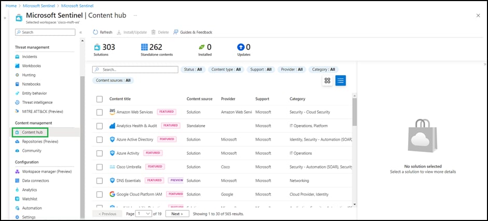Screen dimensions: 488x221
Task: Open the Content type : All filter
Action: click(x=226, y=70)
